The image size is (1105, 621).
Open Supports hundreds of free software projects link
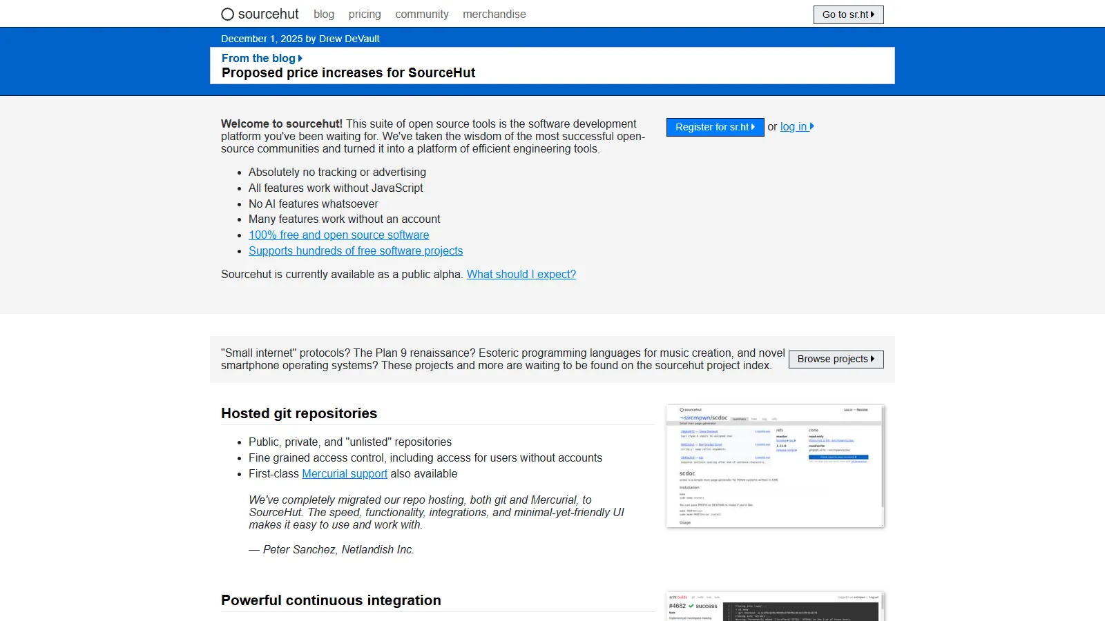(x=356, y=250)
